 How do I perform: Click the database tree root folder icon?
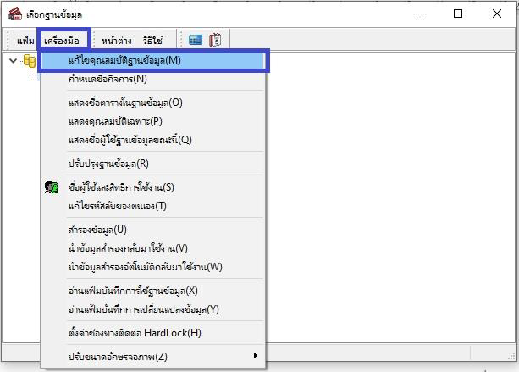[x=29, y=62]
